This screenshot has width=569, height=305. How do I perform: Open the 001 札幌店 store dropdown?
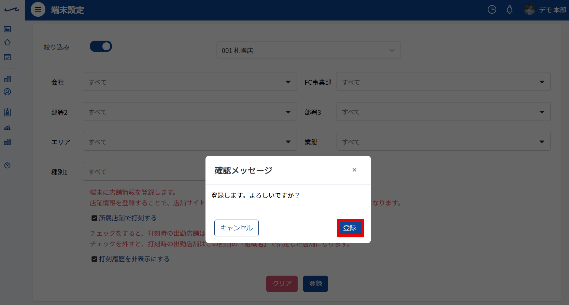(308, 50)
